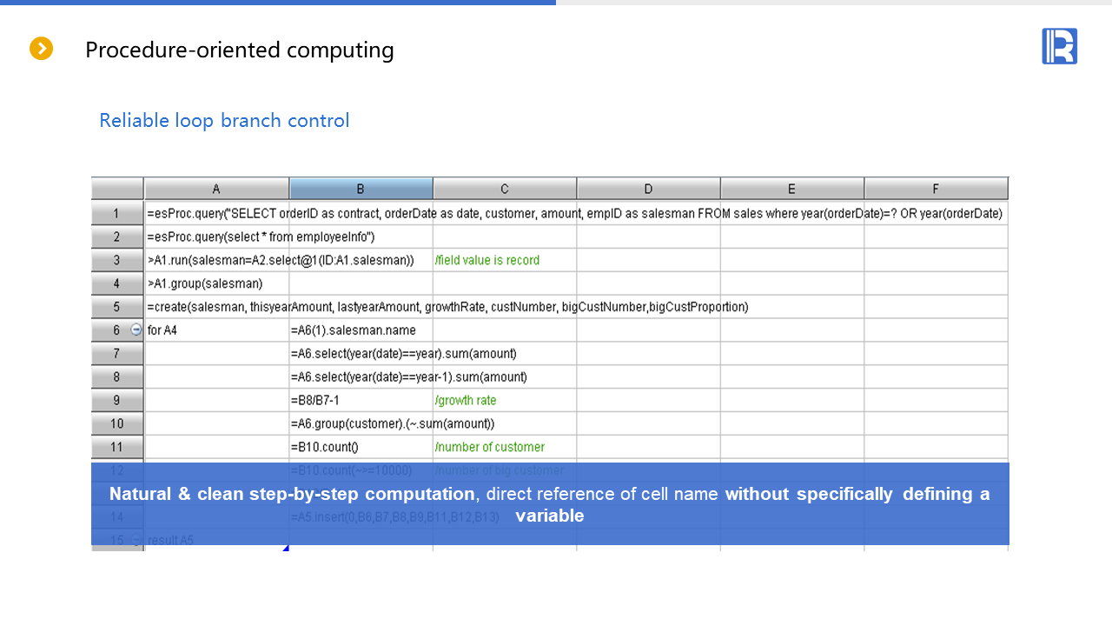Select column B header
Image resolution: width=1112 pixels, height=626 pixels.
tap(361, 189)
